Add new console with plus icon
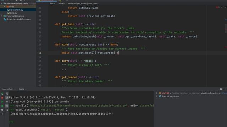 pyautogui.click(x=2, y=114)
